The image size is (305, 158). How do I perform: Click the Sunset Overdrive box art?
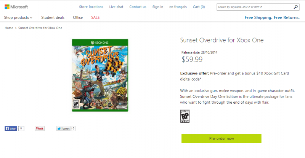(x=100, y=75)
